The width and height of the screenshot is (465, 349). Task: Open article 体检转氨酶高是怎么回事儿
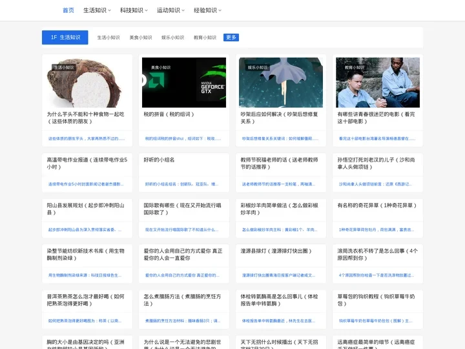tap(279, 300)
